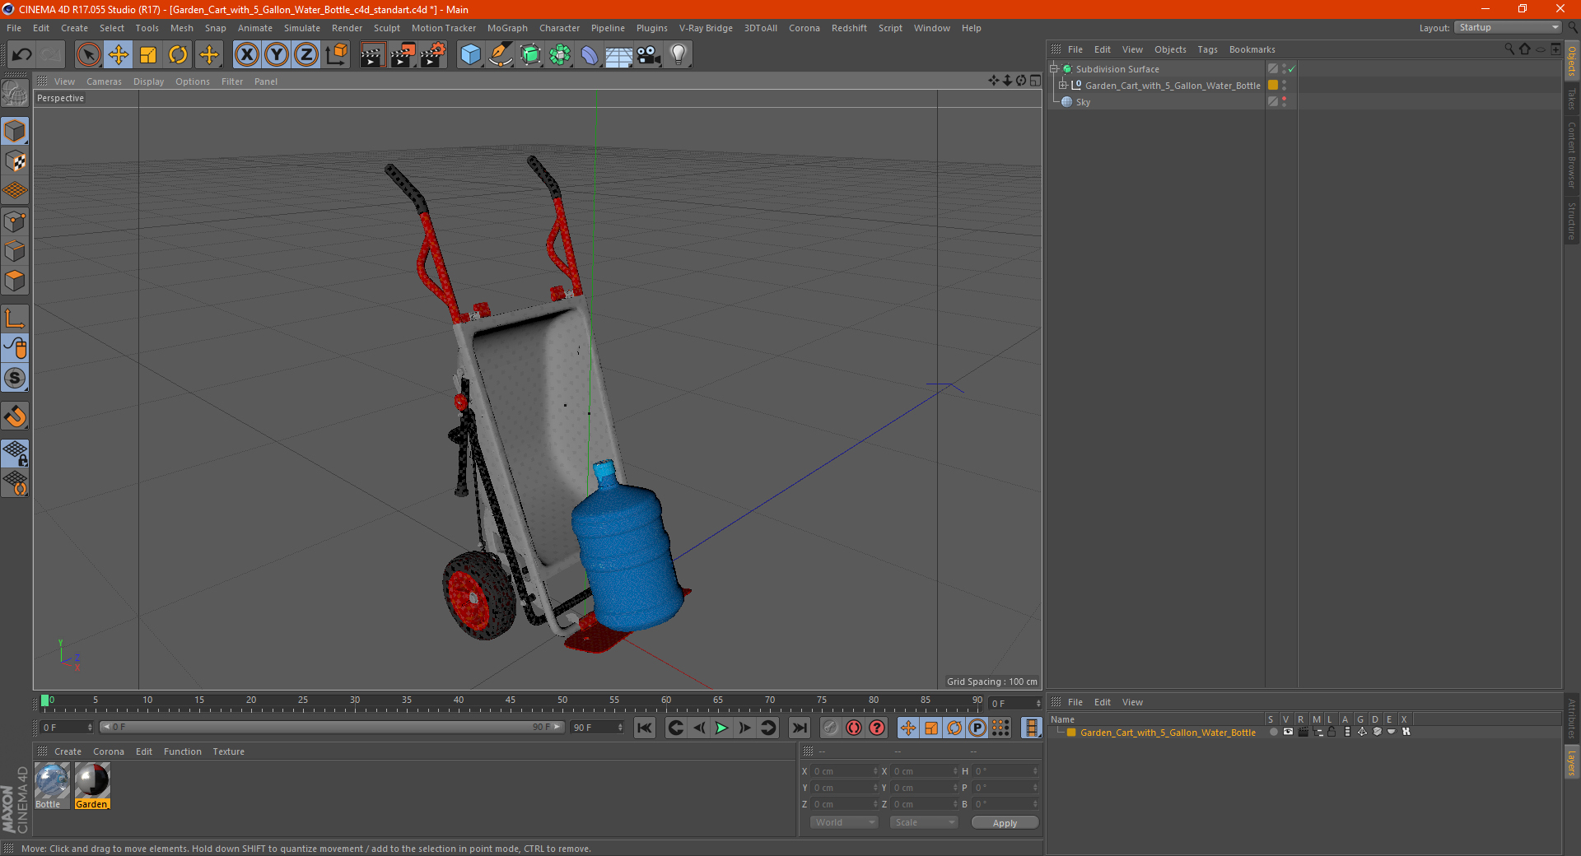Enable the Texture mode icon
The width and height of the screenshot is (1581, 856).
[x=15, y=161]
